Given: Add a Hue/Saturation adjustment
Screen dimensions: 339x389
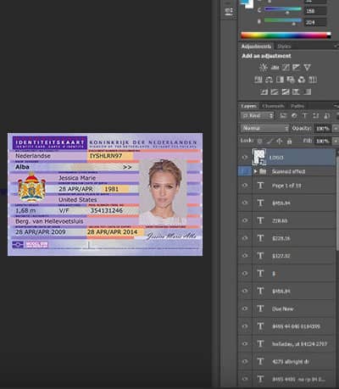Looking at the screenshot, I should (x=258, y=80).
